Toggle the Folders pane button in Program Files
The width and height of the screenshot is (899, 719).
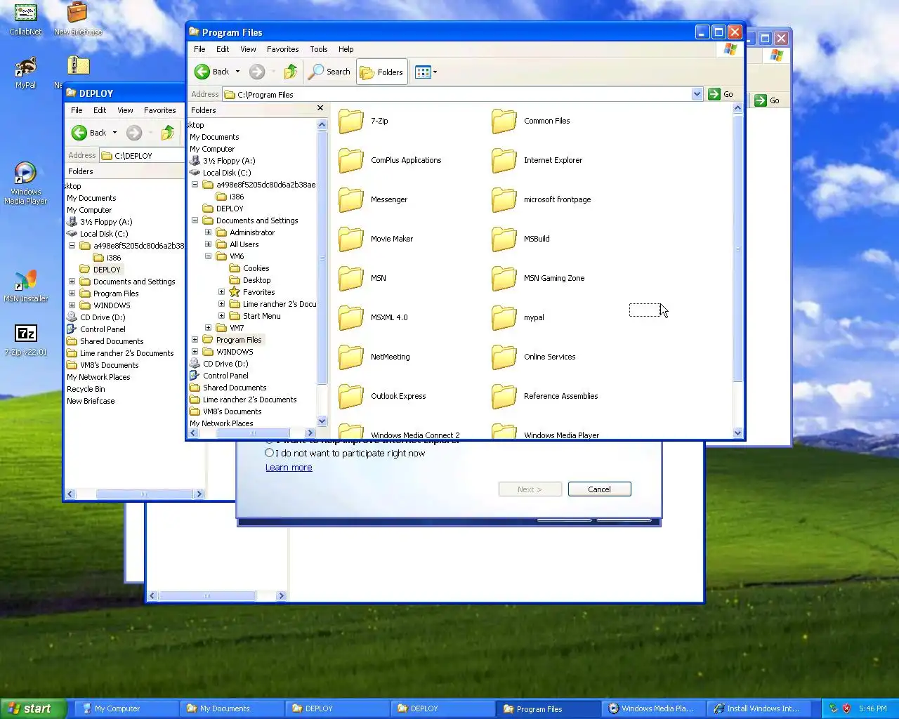[382, 72]
